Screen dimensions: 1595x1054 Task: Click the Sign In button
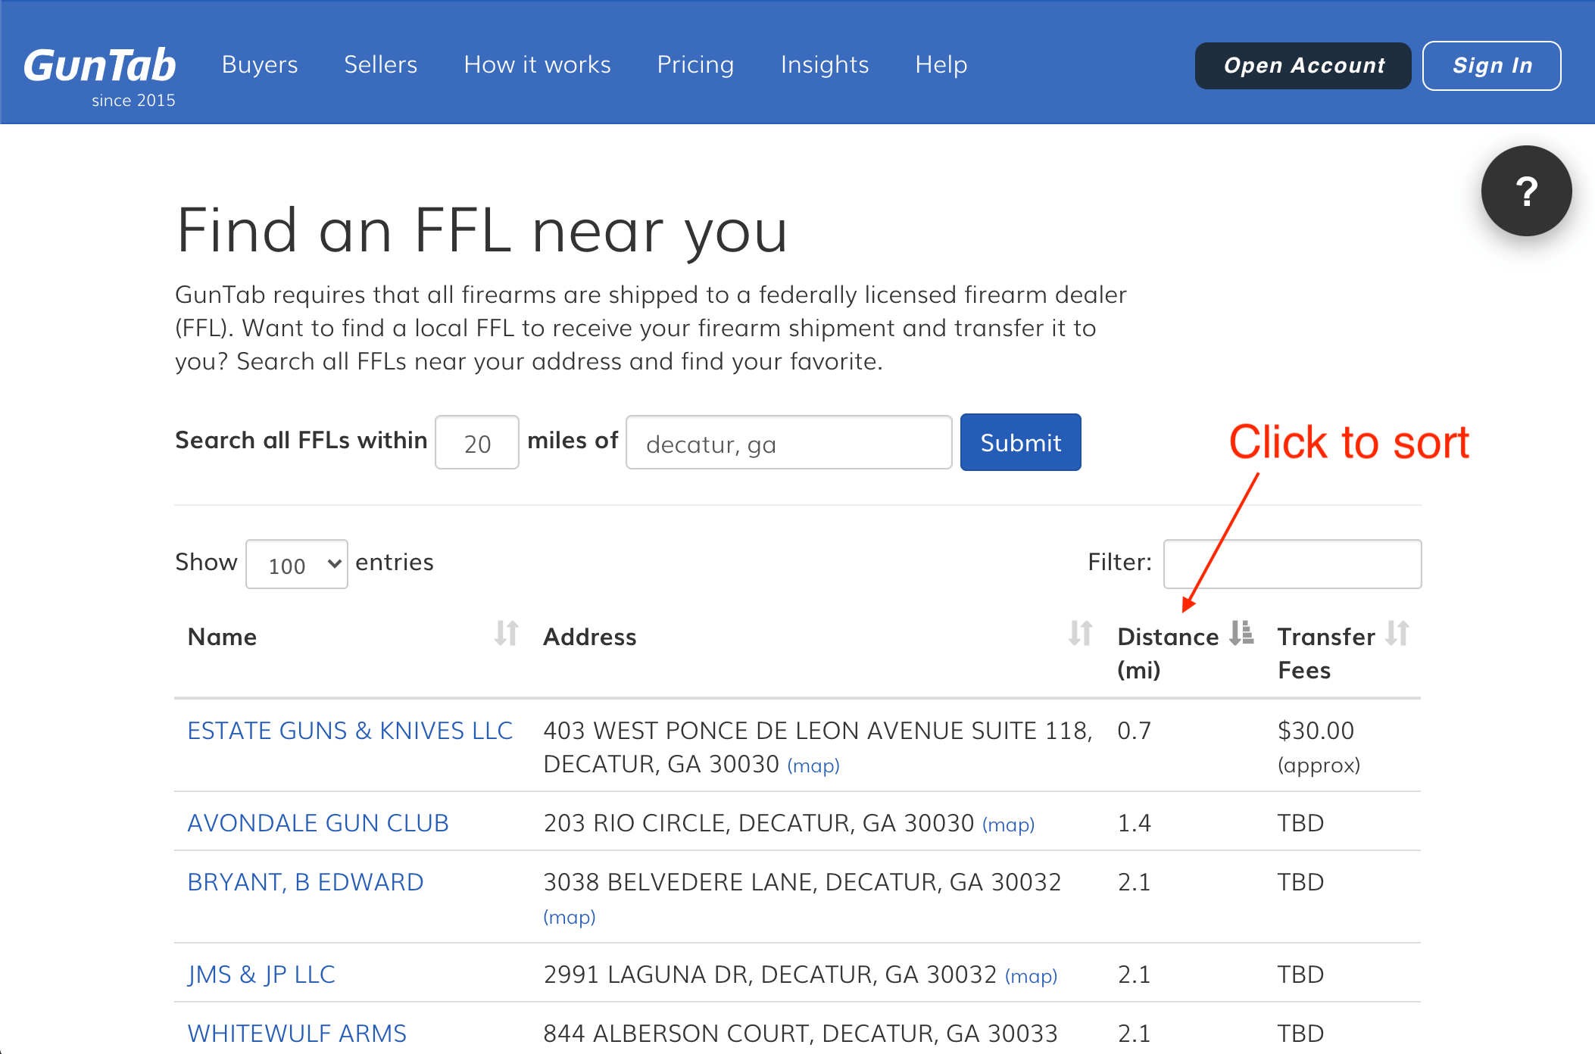pos(1492,66)
